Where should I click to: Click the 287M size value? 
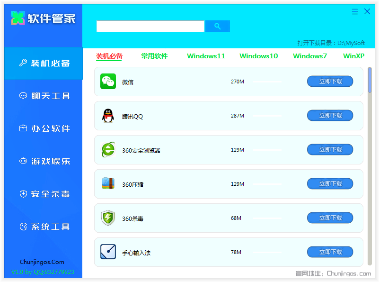[238, 116]
